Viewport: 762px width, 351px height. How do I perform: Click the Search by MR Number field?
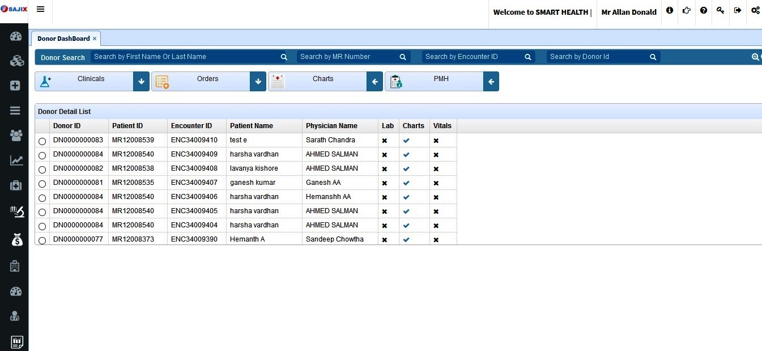(x=347, y=57)
